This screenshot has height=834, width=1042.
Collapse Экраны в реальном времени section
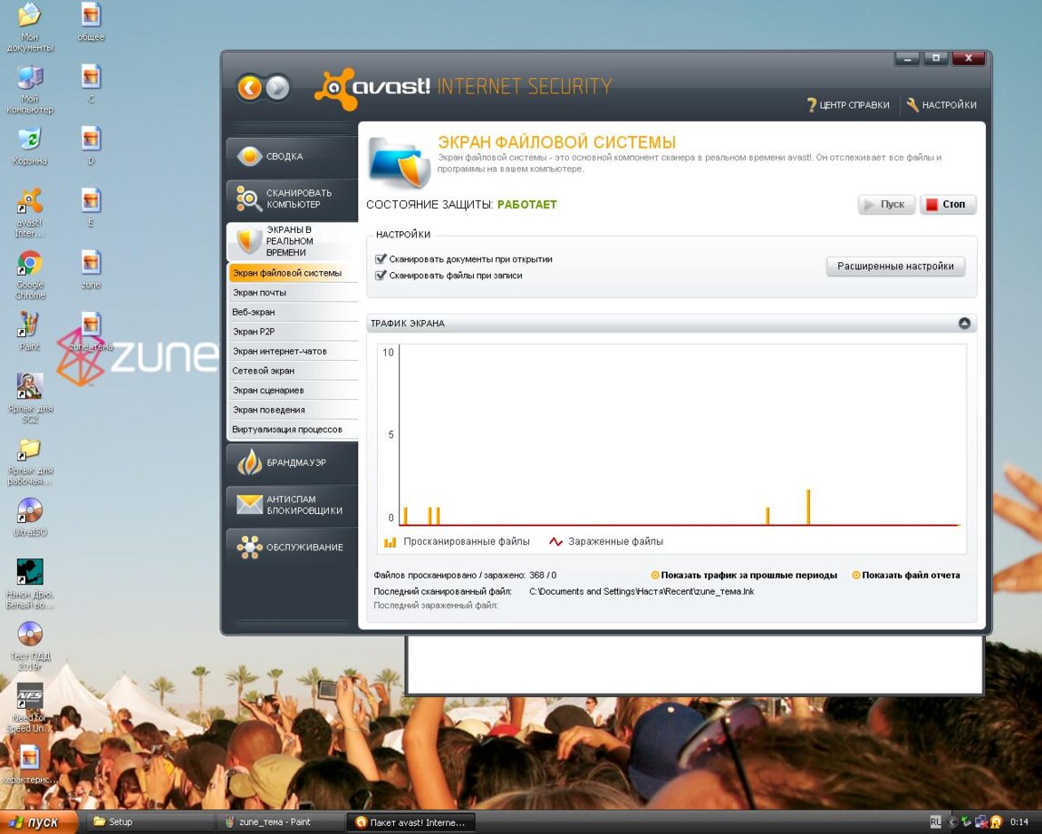click(292, 241)
